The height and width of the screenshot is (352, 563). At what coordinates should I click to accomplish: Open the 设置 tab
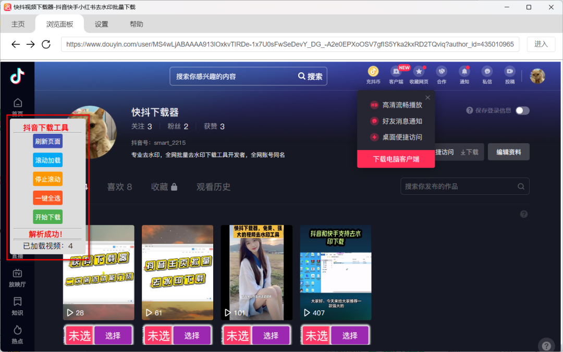tap(101, 24)
